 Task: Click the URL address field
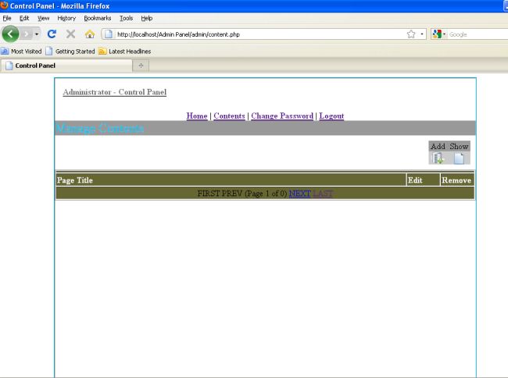tap(259, 34)
